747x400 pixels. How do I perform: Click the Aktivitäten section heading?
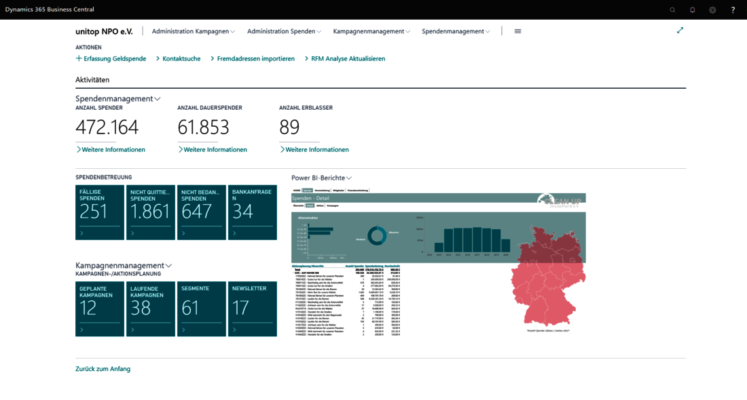pos(92,80)
